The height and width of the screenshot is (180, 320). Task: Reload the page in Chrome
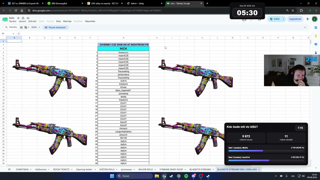point(16,10)
